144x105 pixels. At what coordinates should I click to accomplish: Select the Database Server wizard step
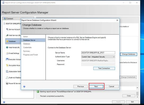(x=33, y=40)
